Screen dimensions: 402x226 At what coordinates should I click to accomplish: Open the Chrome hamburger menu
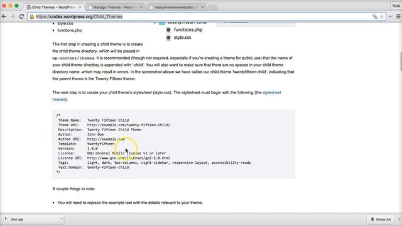pos(398,17)
